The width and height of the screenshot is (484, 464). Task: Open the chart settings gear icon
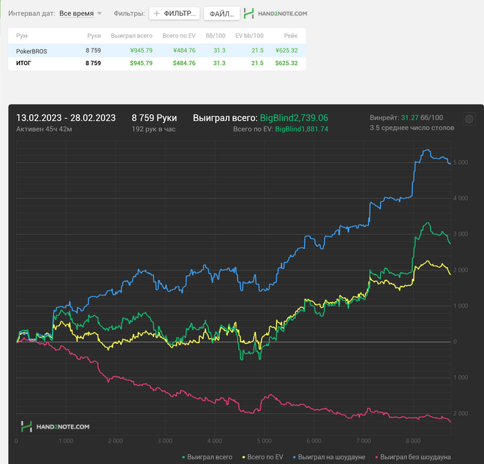469,119
